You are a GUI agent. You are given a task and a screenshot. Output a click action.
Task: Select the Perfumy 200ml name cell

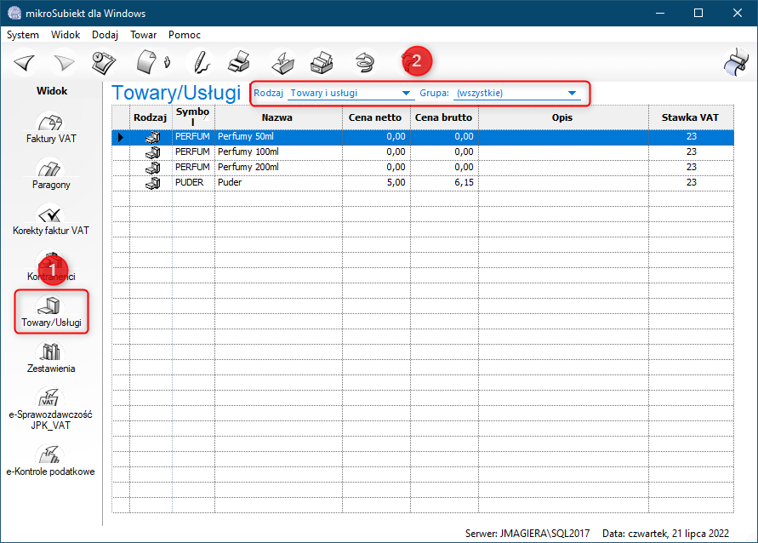pyautogui.click(x=278, y=168)
